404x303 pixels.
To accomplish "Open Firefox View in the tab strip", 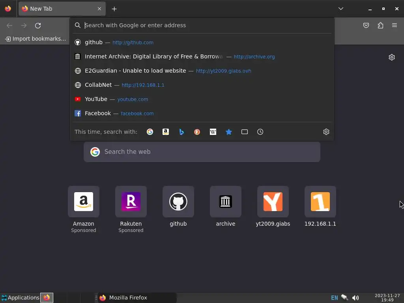I will click(x=8, y=9).
